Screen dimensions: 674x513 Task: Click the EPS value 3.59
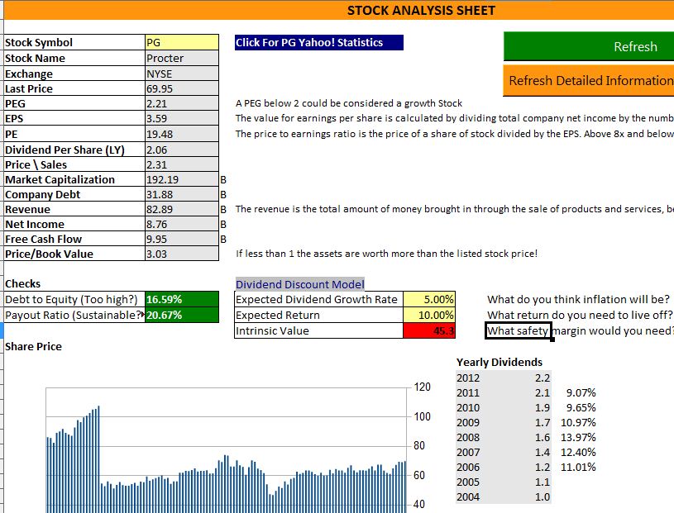click(x=182, y=118)
